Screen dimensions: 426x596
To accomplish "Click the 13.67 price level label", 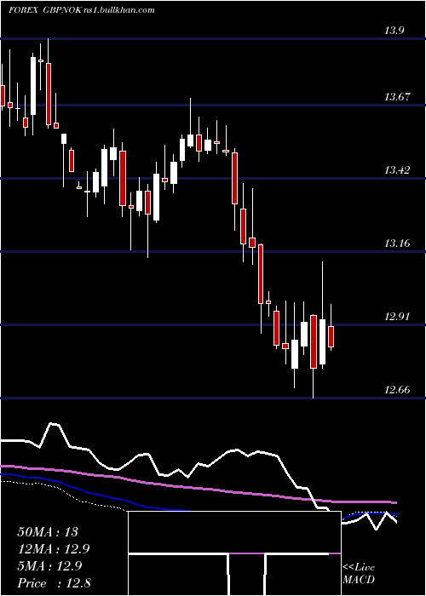I will pos(397,97).
